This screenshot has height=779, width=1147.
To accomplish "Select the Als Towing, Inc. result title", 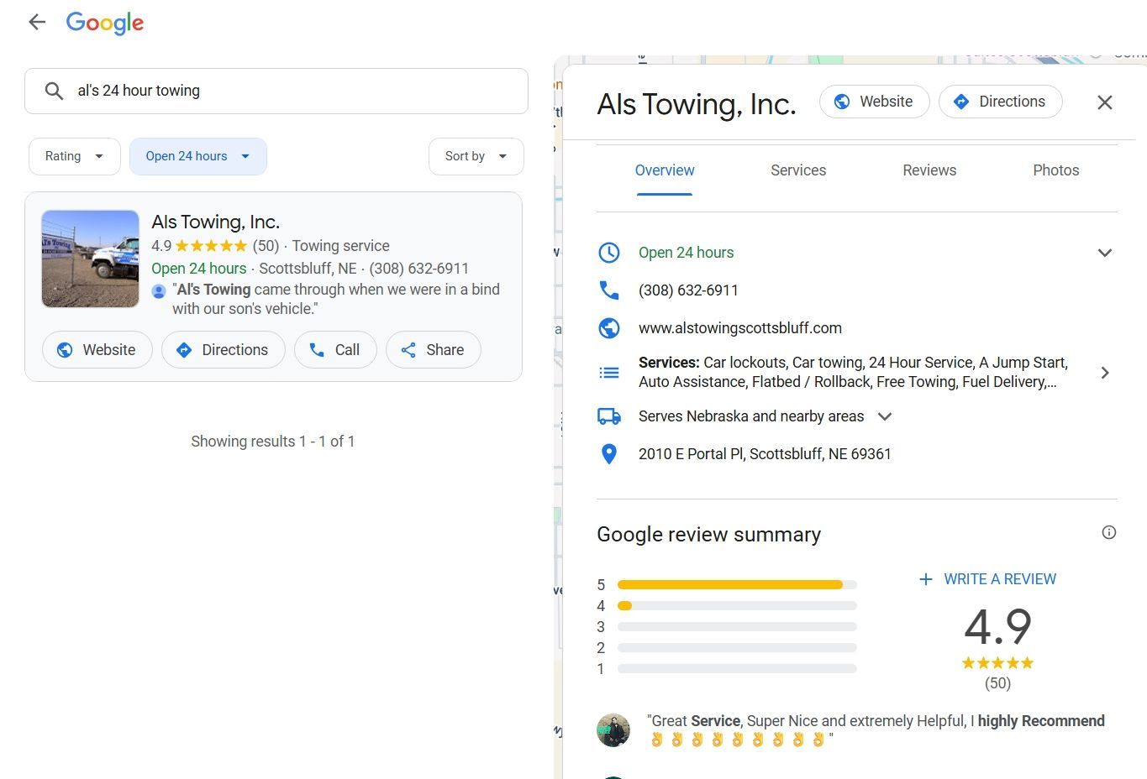I will (x=216, y=222).
